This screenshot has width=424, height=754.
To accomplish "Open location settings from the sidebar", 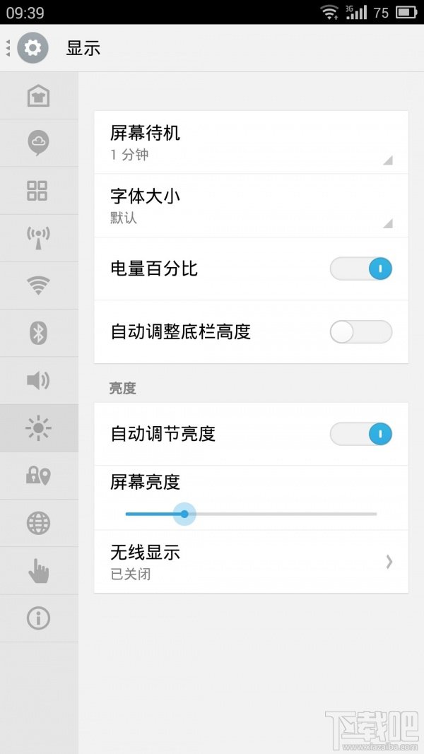I will point(39,475).
